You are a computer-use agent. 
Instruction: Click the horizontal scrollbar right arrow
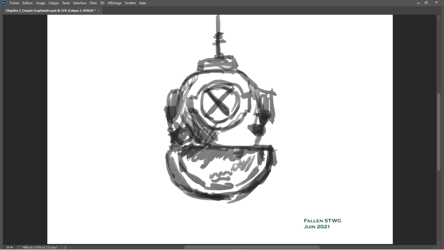click(x=433, y=247)
